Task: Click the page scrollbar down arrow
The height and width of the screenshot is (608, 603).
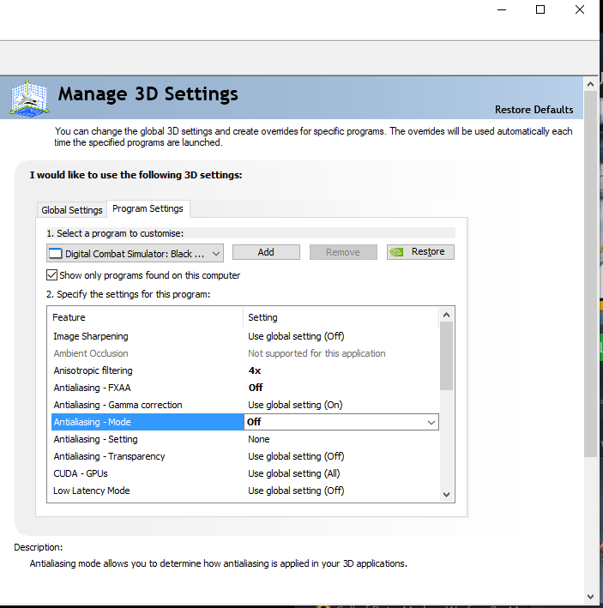Action: click(x=590, y=596)
